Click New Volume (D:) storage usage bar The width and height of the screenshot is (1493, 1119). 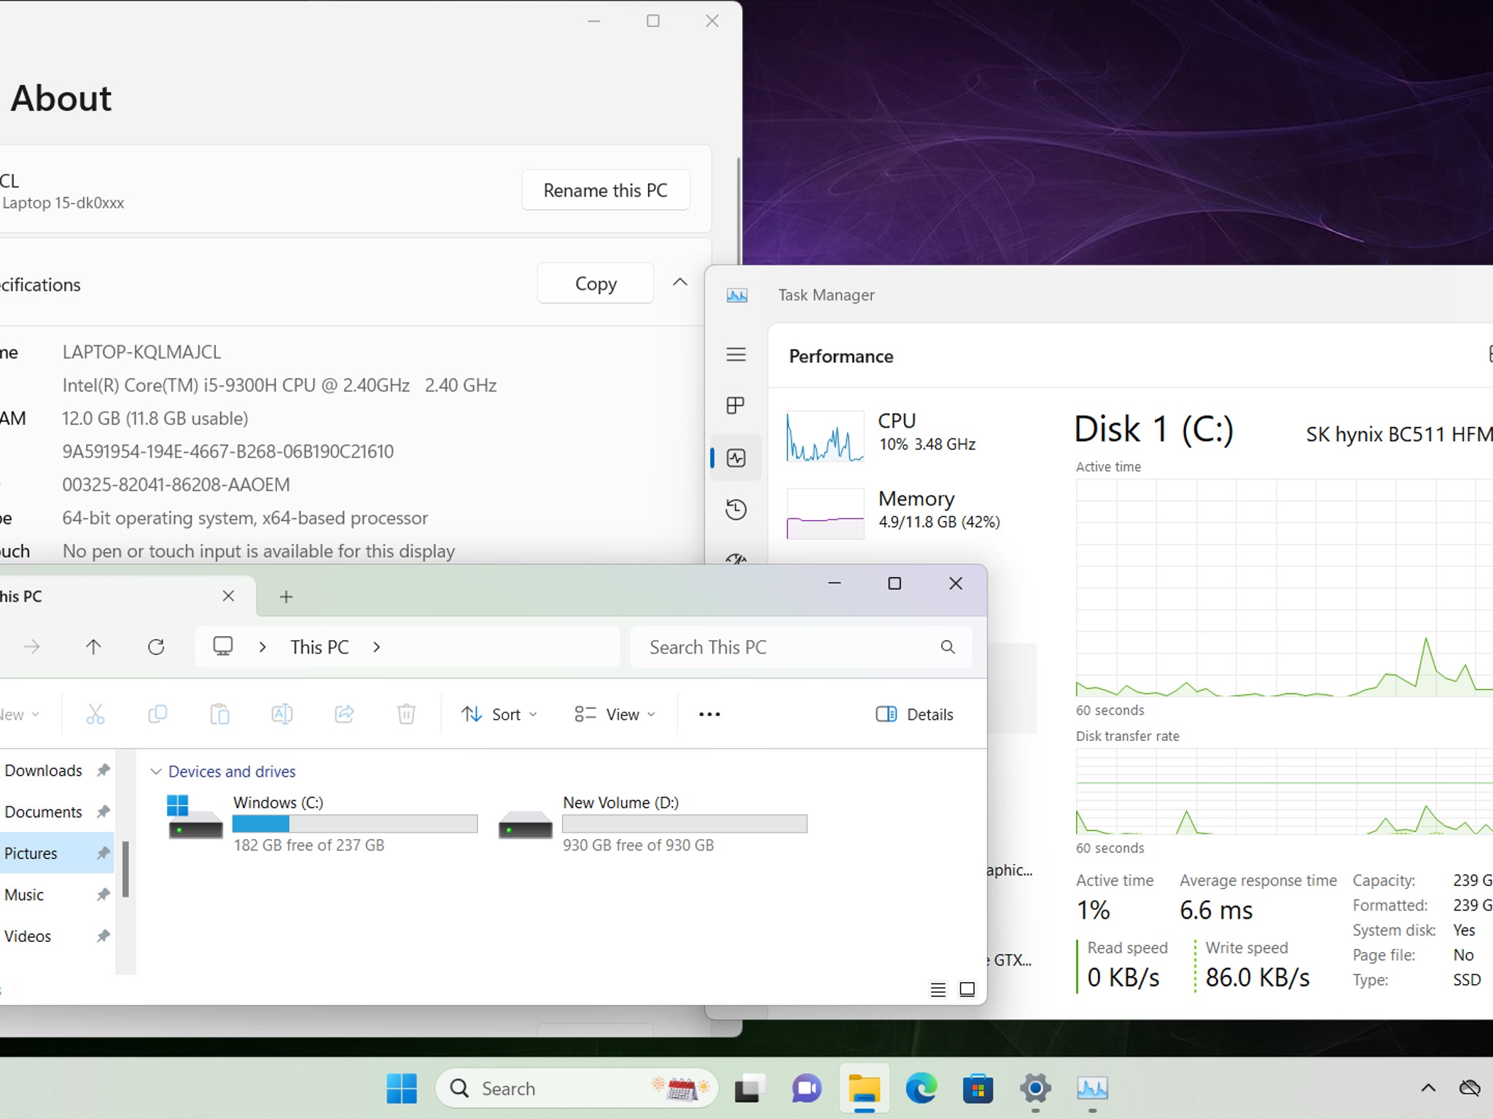pyautogui.click(x=685, y=824)
